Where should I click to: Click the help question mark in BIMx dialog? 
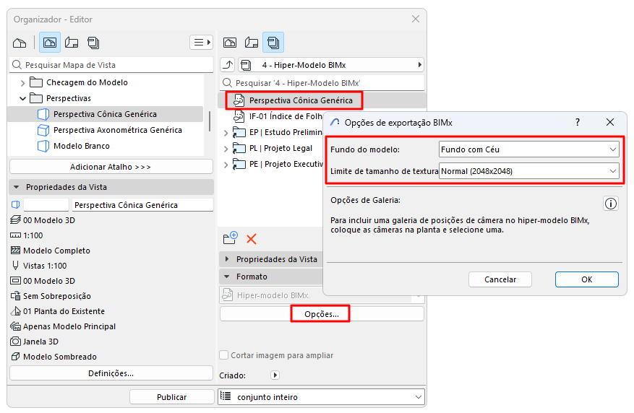(578, 122)
